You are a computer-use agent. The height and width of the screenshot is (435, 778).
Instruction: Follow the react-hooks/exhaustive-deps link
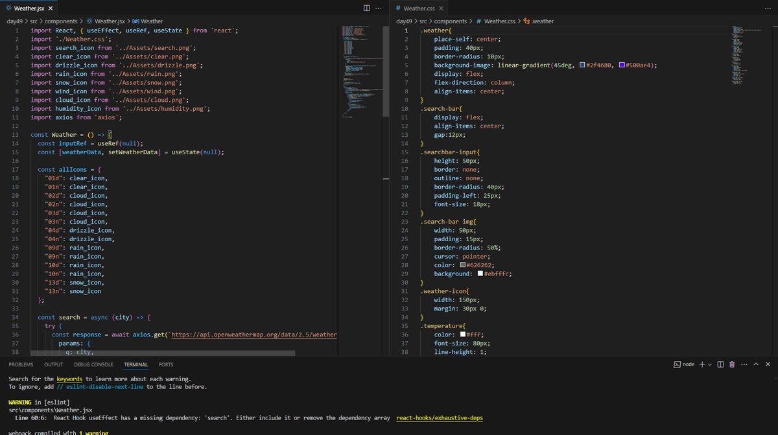click(x=440, y=418)
